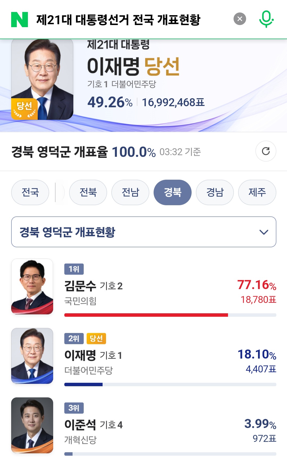
Task: Switch to the 전북 region tab
Action: pyautogui.click(x=88, y=192)
